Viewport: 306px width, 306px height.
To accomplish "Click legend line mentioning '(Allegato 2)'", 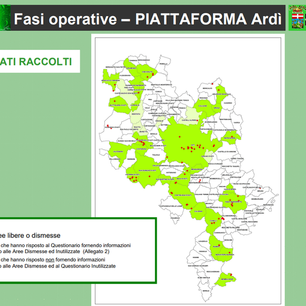I will point(55,251).
